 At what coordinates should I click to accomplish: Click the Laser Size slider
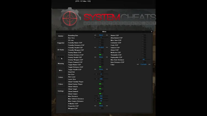click(101, 79)
